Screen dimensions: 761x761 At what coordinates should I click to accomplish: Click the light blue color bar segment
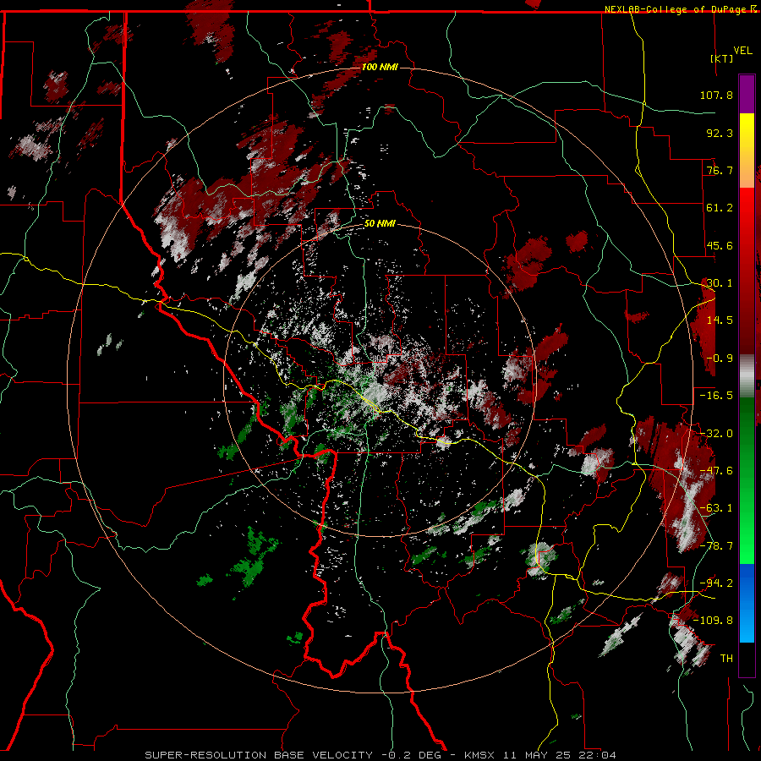[747, 603]
